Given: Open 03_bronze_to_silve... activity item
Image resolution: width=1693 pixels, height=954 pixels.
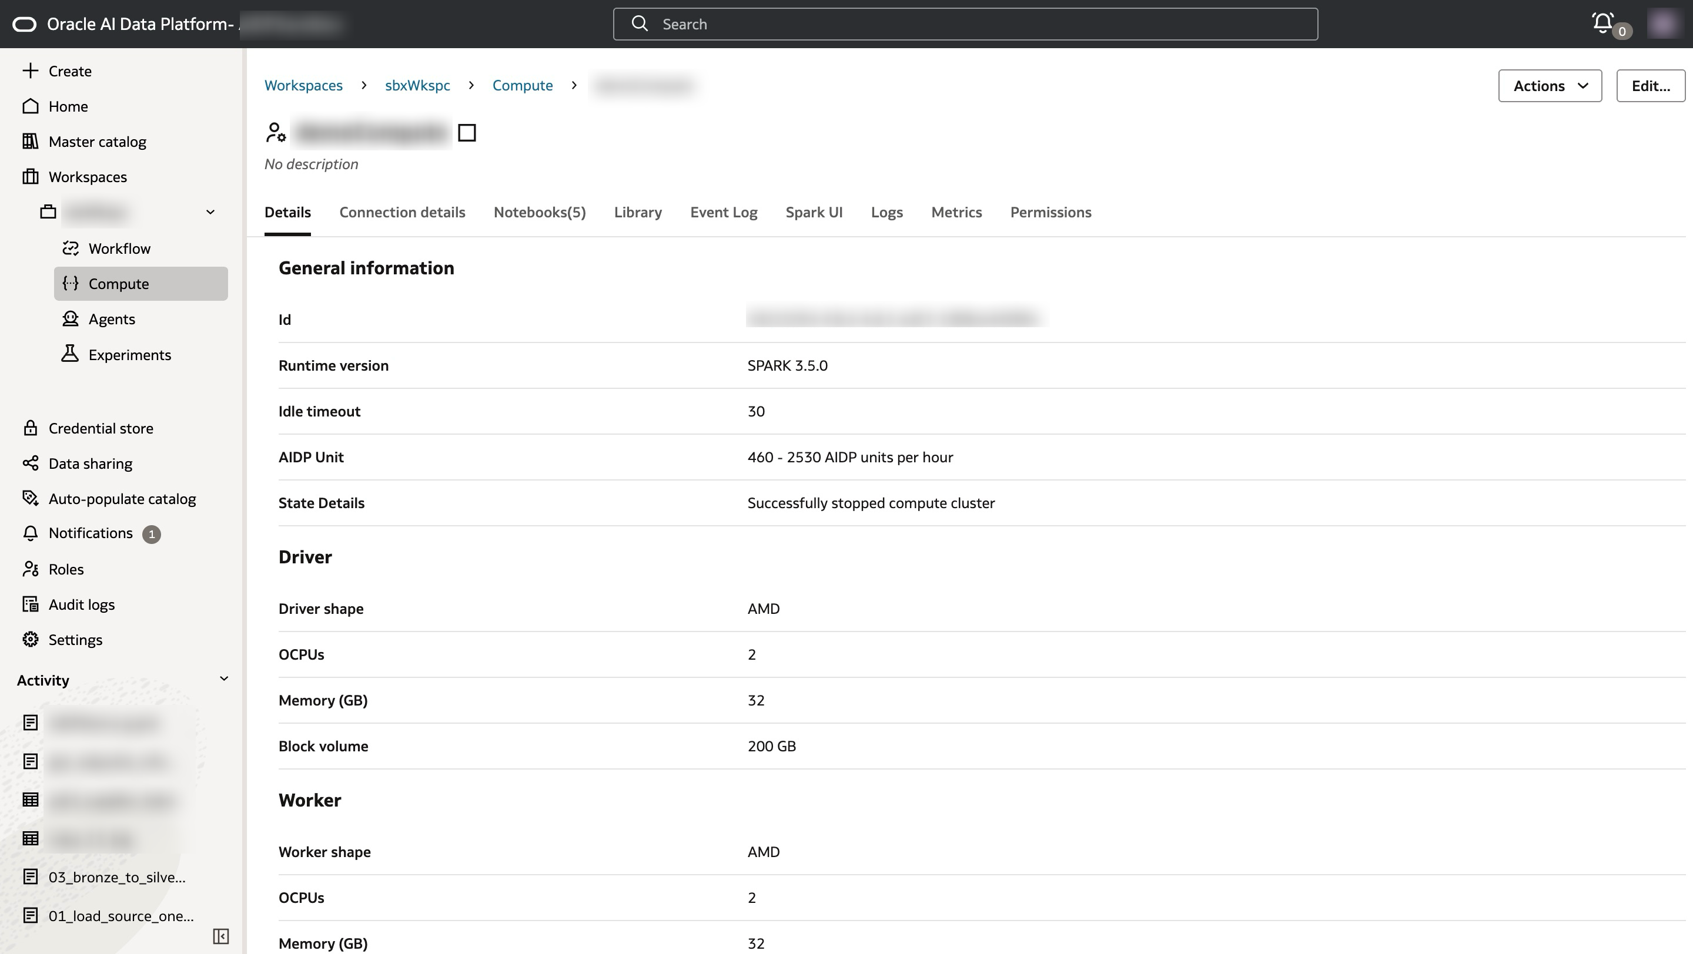Looking at the screenshot, I should (x=104, y=877).
